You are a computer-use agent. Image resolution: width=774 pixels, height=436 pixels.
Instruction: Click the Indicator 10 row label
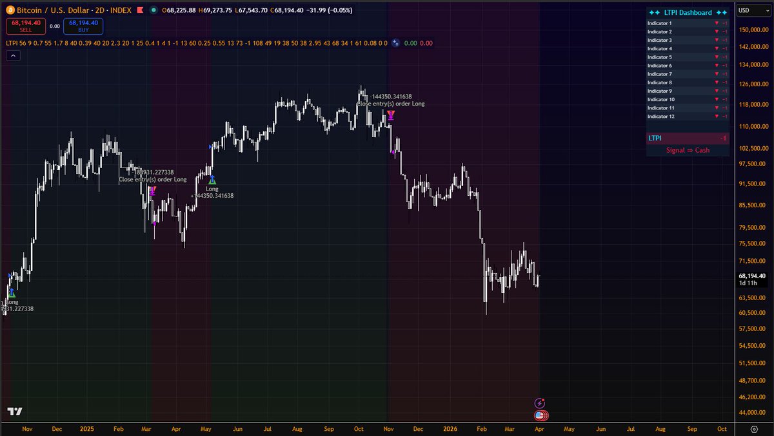[x=661, y=100]
